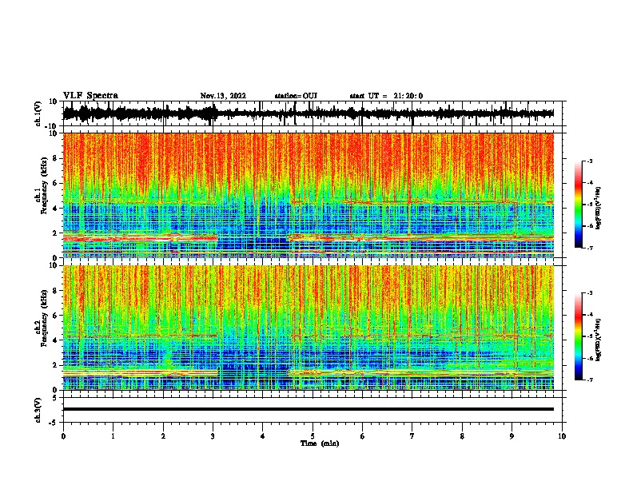
Task: Select the ch.1 spectrogram color bar
Action: [x=579, y=205]
